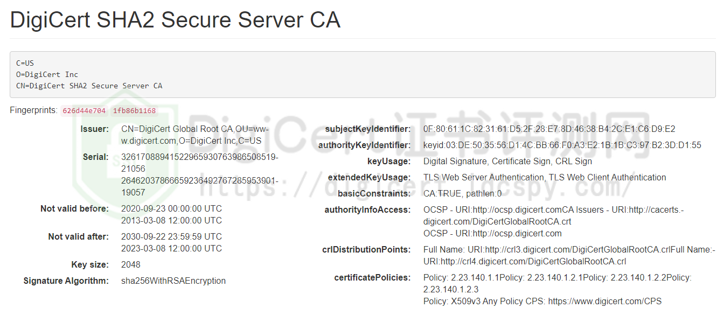Click the subjectKeyIdentifier value
This screenshot has height=315, width=724.
[547, 129]
